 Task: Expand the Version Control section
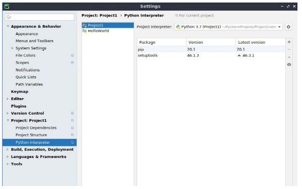coord(8,113)
